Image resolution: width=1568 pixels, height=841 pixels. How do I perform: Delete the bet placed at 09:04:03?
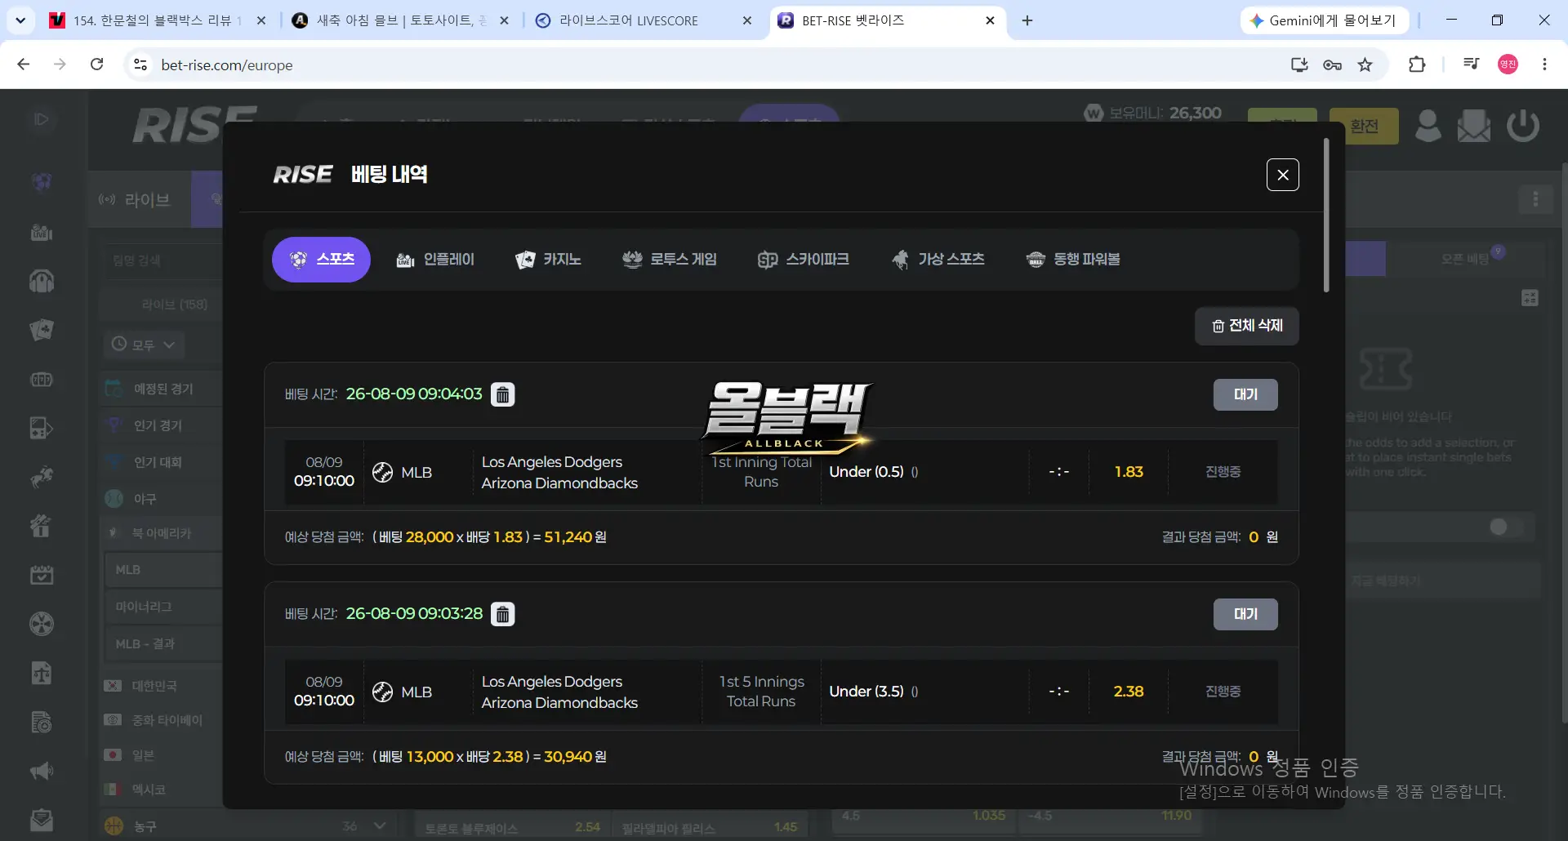coord(503,394)
